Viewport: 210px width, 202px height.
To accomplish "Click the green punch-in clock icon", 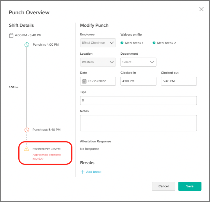I will pyautogui.click(x=27, y=44).
